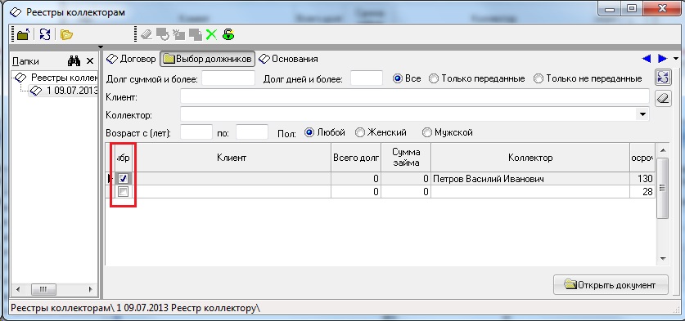Open the Основания tab
Viewport: 685px width, 321px height.
pyautogui.click(x=288, y=59)
